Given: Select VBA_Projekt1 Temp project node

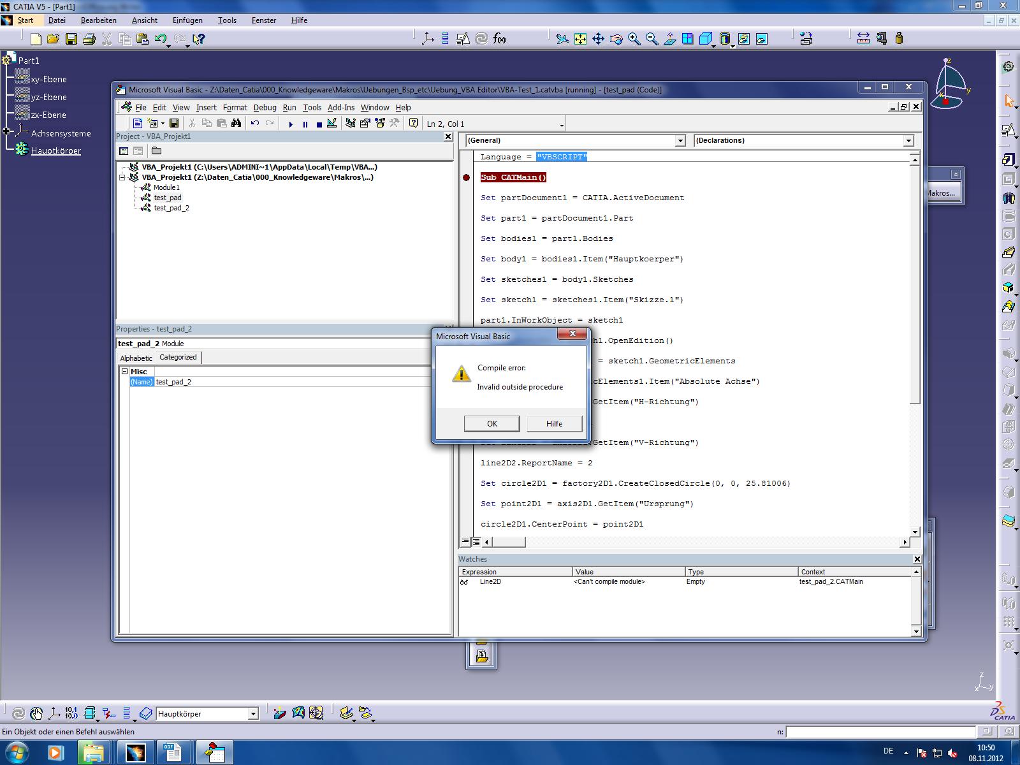Looking at the screenshot, I should (x=259, y=167).
